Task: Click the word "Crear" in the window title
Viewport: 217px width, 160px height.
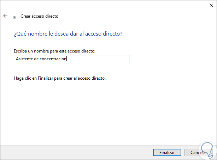Action: (x=25, y=16)
